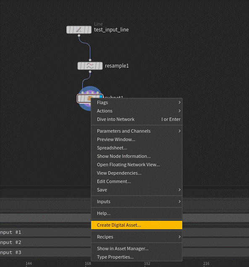The image size is (249, 267).
Task: Click frame 168 on the timeline
Action: [88, 264]
